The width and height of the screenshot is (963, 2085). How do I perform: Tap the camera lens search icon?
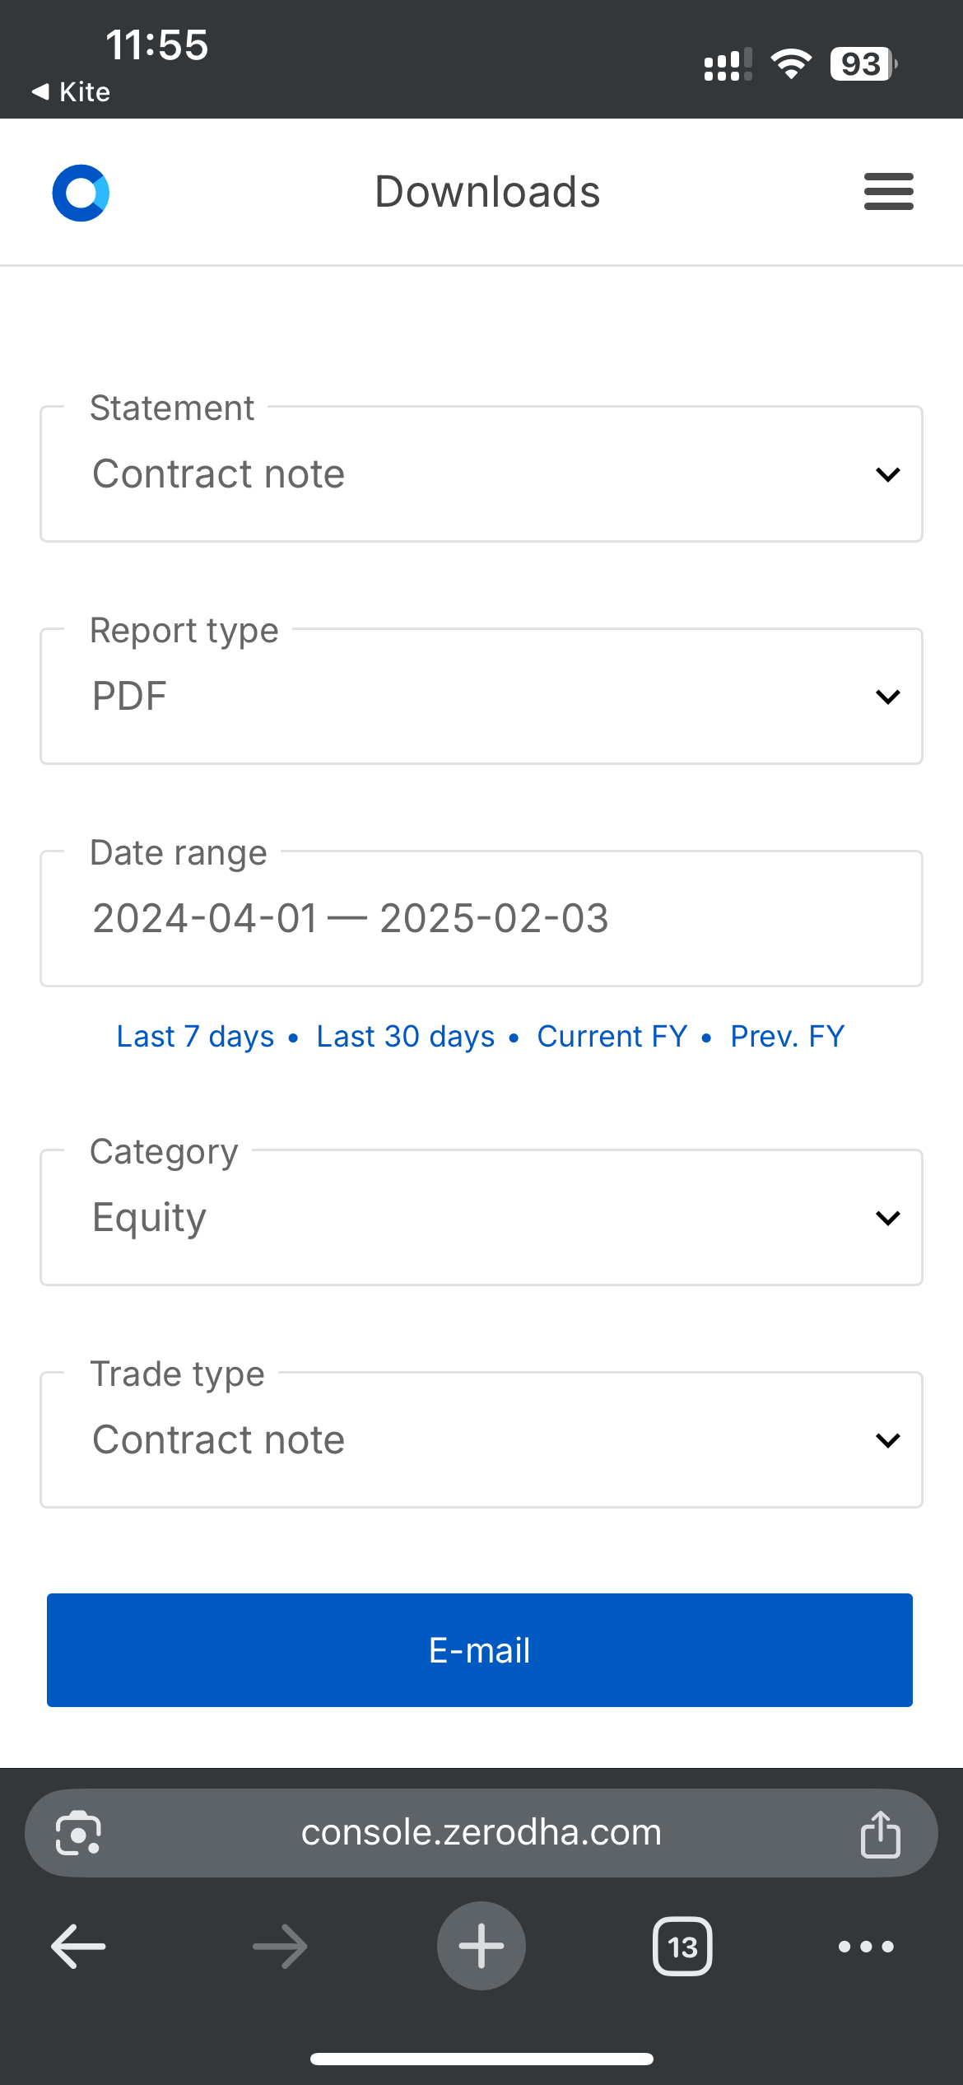point(78,1833)
